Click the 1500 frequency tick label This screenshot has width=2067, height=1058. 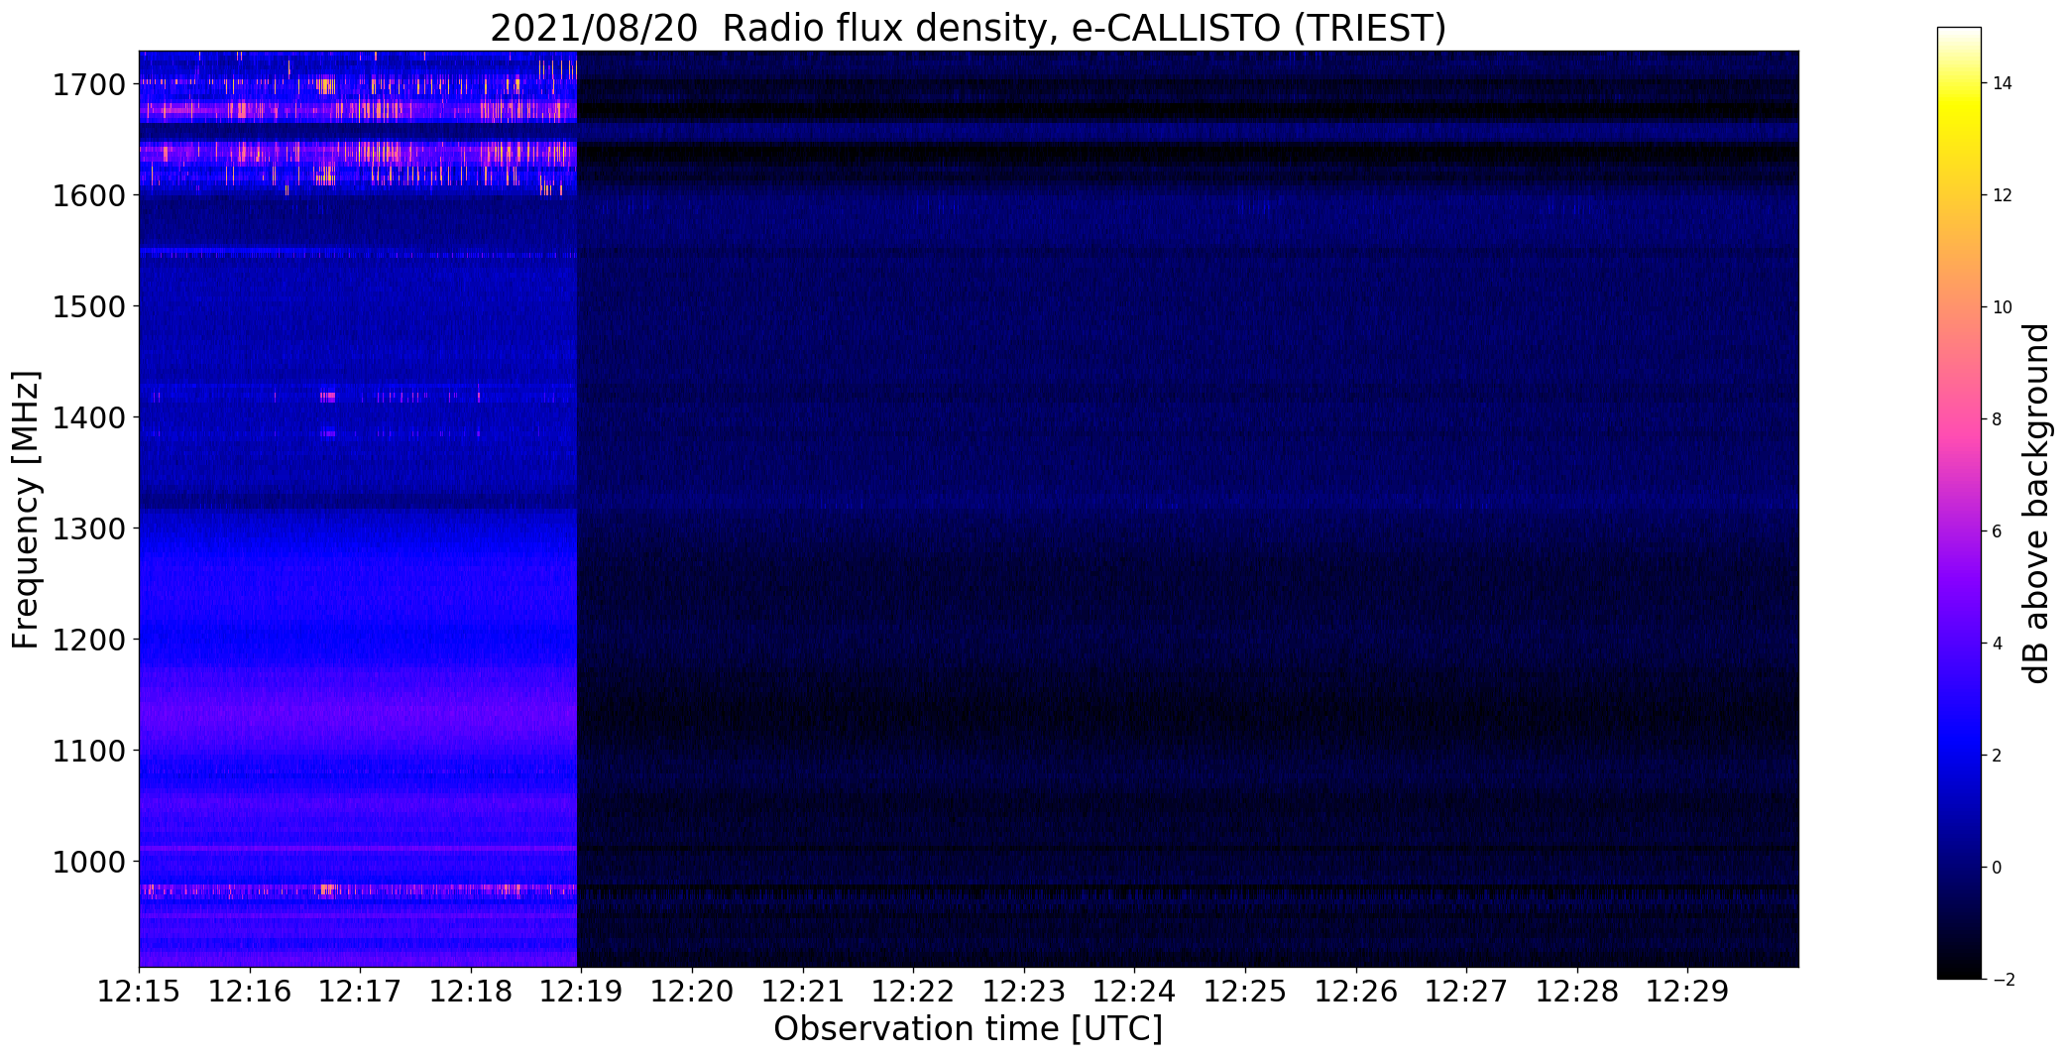89,306
